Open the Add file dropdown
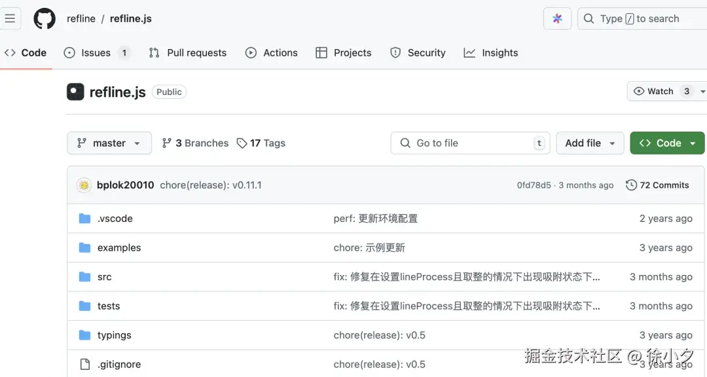Screen dimensions: 707x377 point(589,143)
